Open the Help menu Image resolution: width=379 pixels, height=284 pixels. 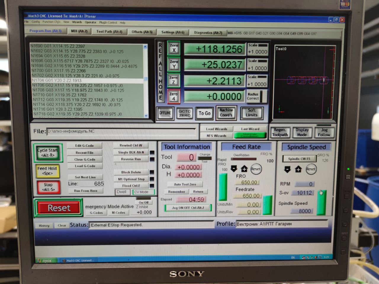click(x=123, y=23)
